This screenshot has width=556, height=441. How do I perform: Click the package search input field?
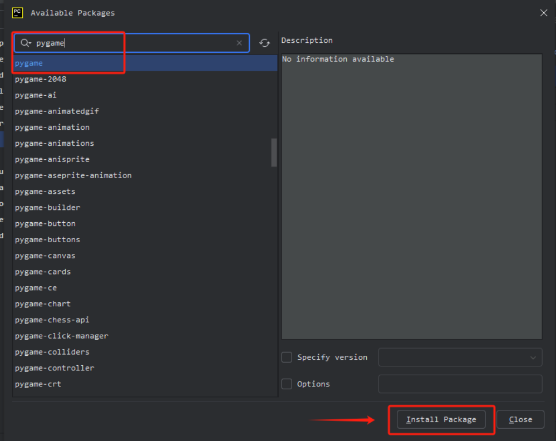tap(131, 43)
